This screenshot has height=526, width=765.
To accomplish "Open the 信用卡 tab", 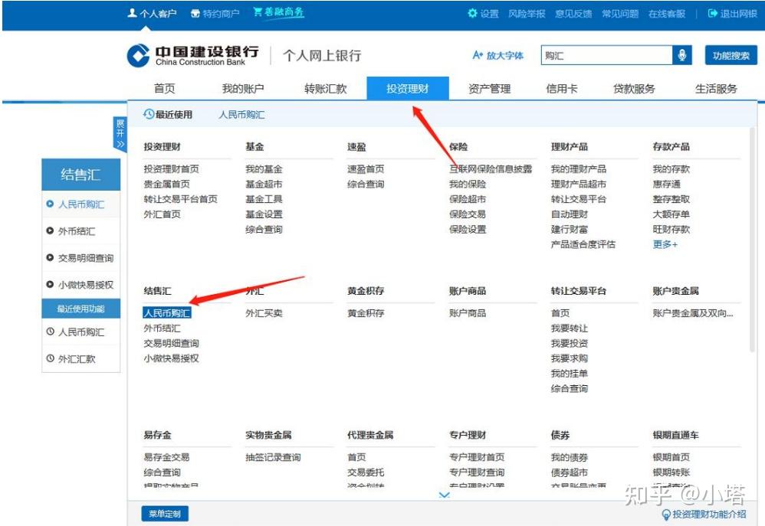I will (x=562, y=88).
